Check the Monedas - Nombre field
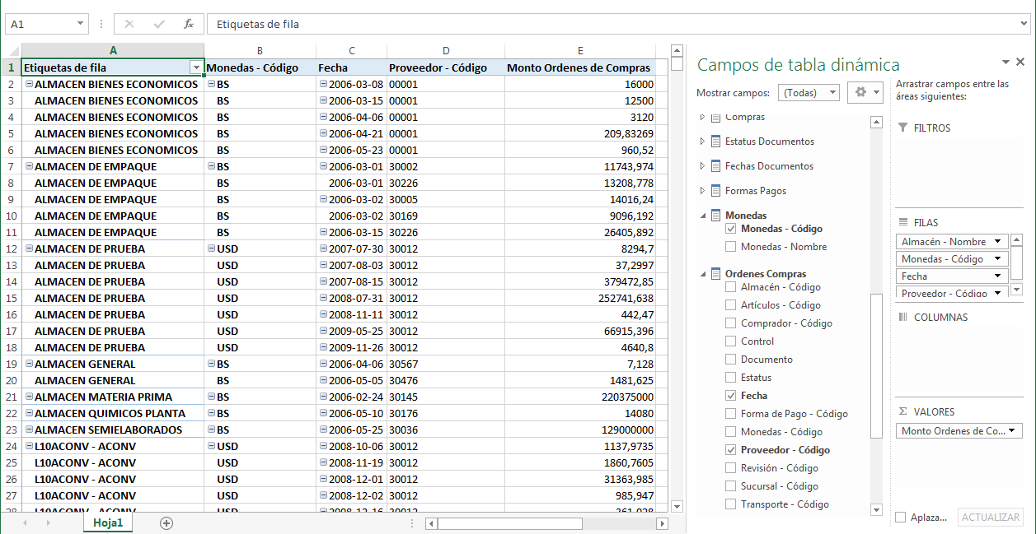Screen dimensions: 1036x534 pos(730,247)
